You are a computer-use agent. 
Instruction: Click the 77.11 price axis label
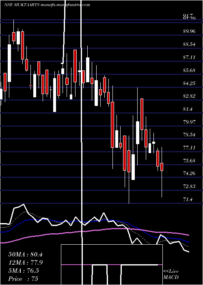(x=189, y=147)
